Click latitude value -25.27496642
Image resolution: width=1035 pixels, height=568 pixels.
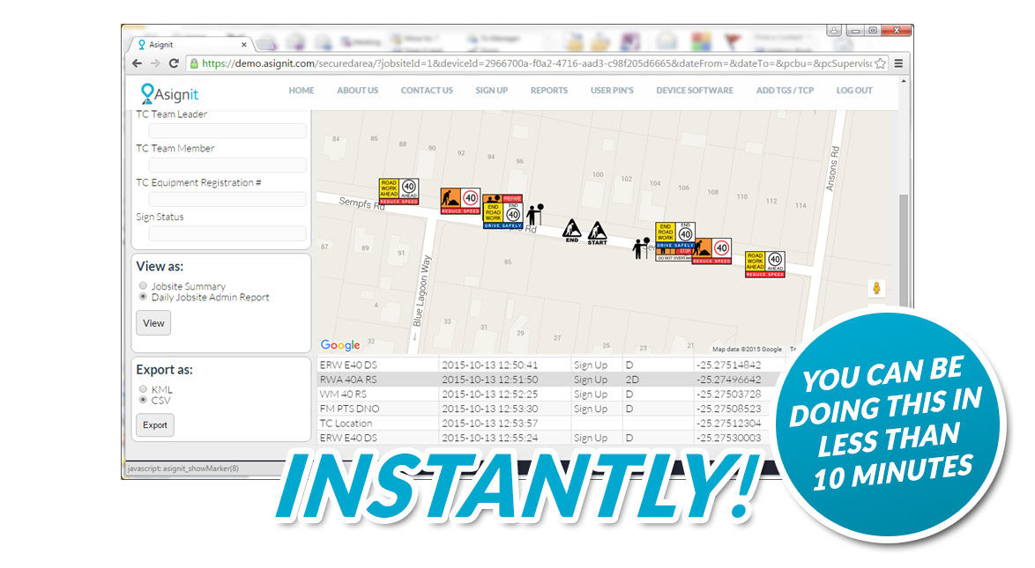(728, 380)
